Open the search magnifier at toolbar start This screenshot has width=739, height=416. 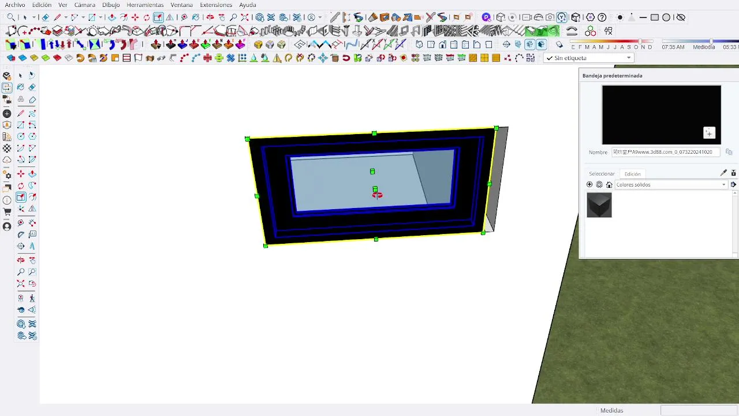[11, 17]
